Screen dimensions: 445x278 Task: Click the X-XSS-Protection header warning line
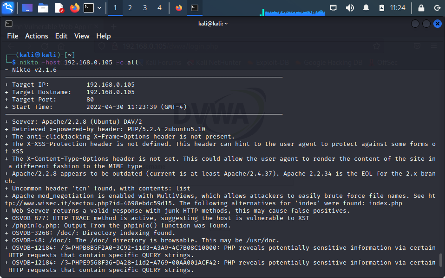tap(220, 147)
